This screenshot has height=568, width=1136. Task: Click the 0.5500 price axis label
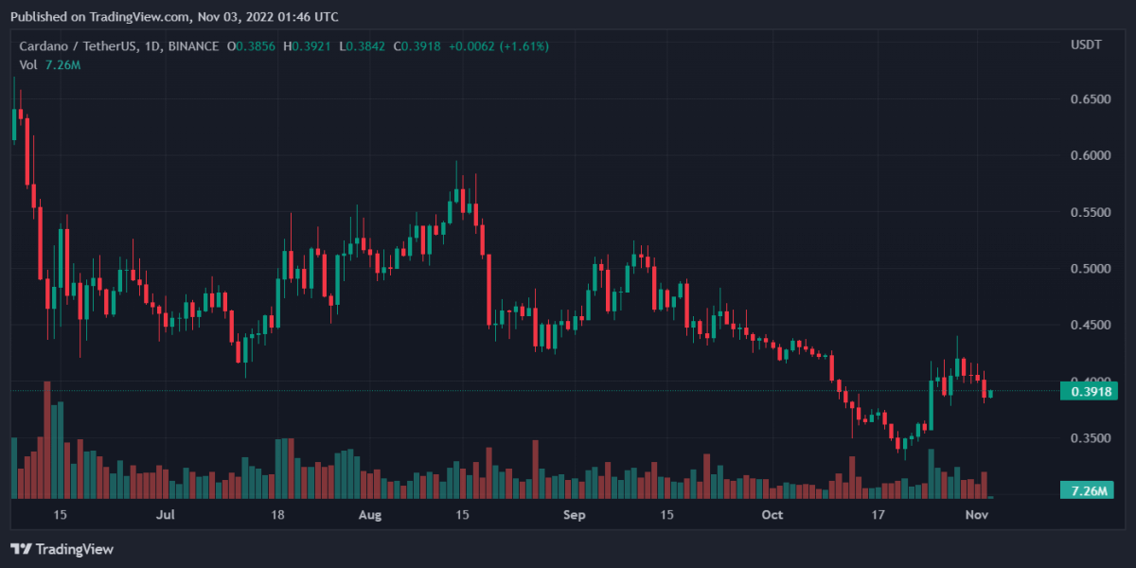(1090, 212)
